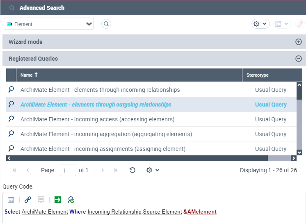306x223 pixels.
Task: Collapse the Registered Queries section
Action: [299, 59]
